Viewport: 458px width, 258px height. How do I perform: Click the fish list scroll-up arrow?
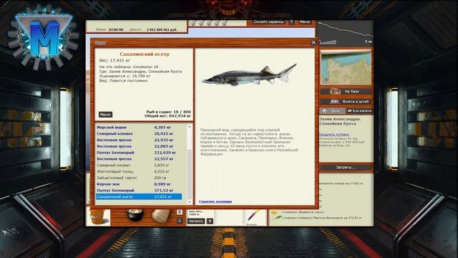click(189, 127)
